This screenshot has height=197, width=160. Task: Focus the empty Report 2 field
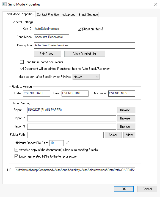pyautogui.click(x=71, y=118)
